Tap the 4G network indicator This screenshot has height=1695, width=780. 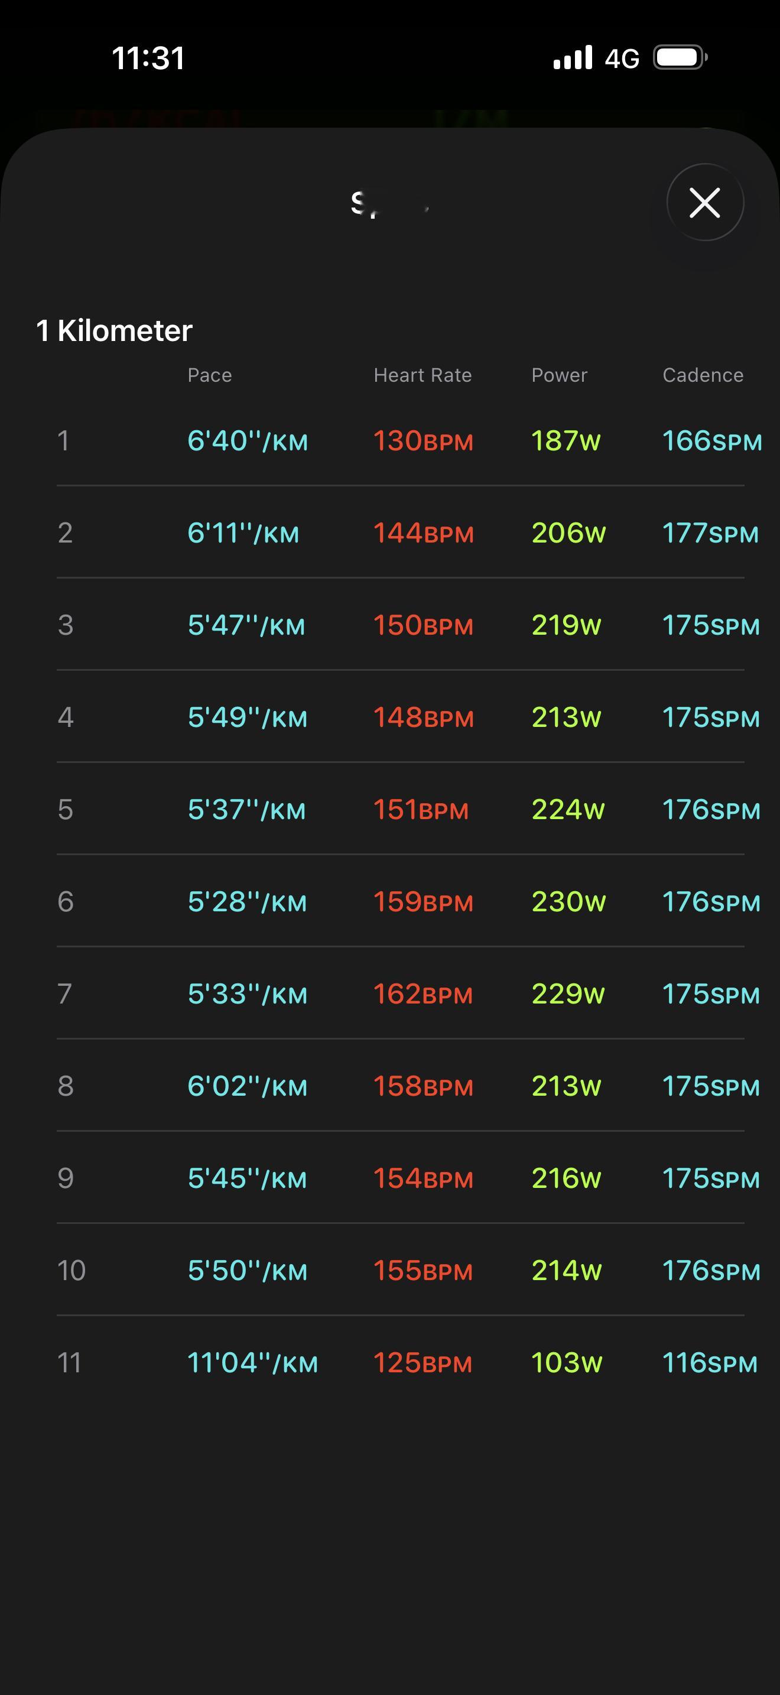[622, 59]
